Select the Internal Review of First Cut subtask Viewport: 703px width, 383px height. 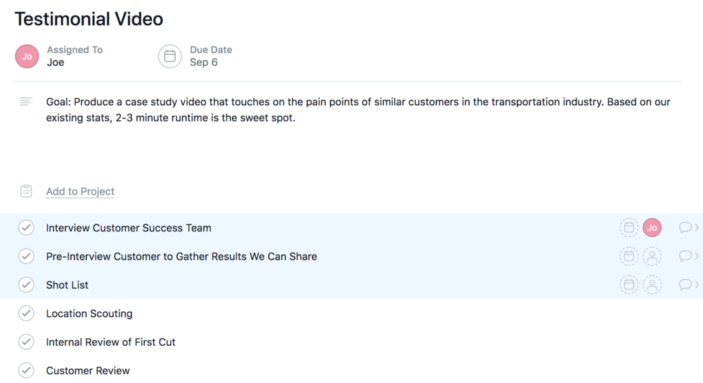pyautogui.click(x=111, y=342)
